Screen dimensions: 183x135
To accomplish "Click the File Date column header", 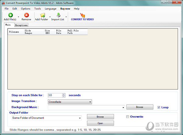I will pyautogui.click(x=61, y=32).
